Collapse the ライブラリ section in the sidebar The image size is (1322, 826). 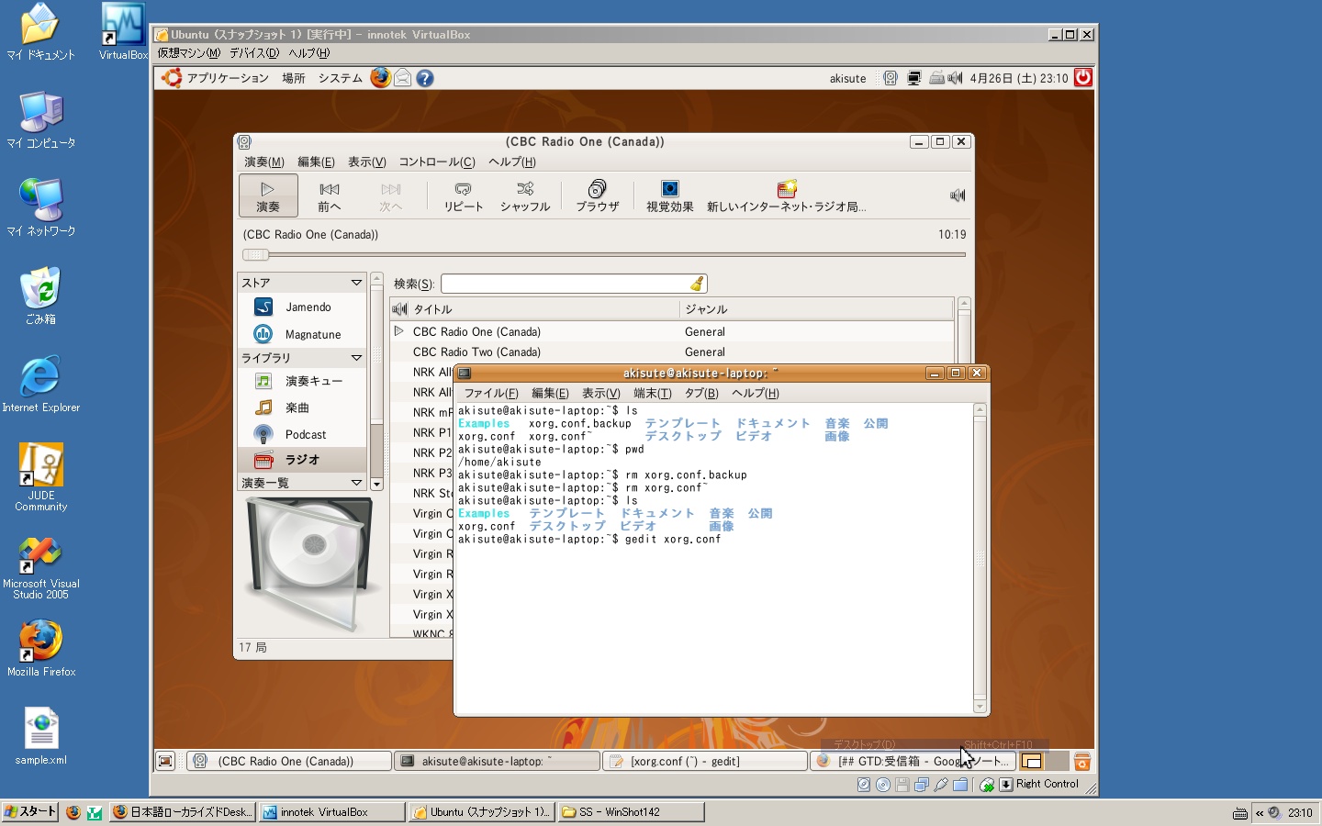356,358
